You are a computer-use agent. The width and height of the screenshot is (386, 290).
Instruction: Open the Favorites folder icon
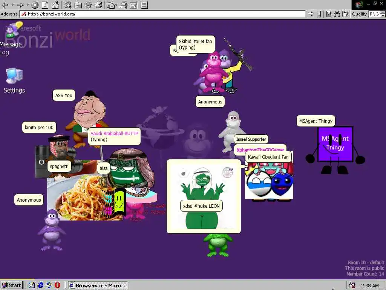(78, 5)
